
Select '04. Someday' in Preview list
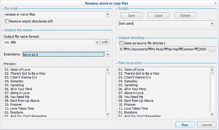[x=14, y=81]
